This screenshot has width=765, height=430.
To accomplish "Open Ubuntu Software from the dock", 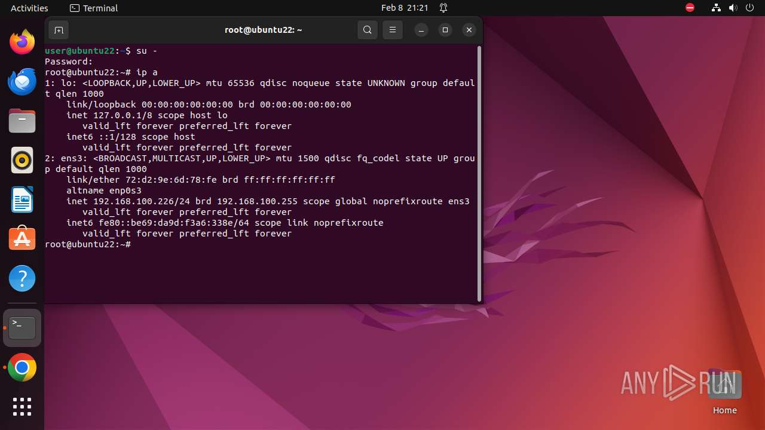I will tap(22, 239).
